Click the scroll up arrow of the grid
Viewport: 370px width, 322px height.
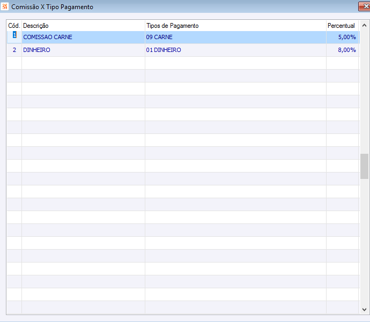pyautogui.click(x=364, y=25)
